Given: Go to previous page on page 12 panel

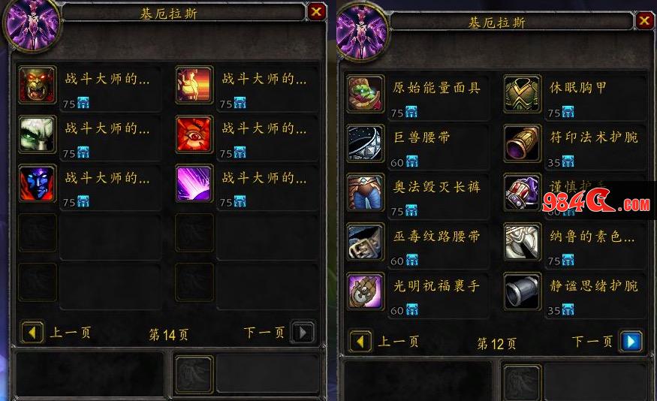Looking at the screenshot, I should tap(360, 342).
